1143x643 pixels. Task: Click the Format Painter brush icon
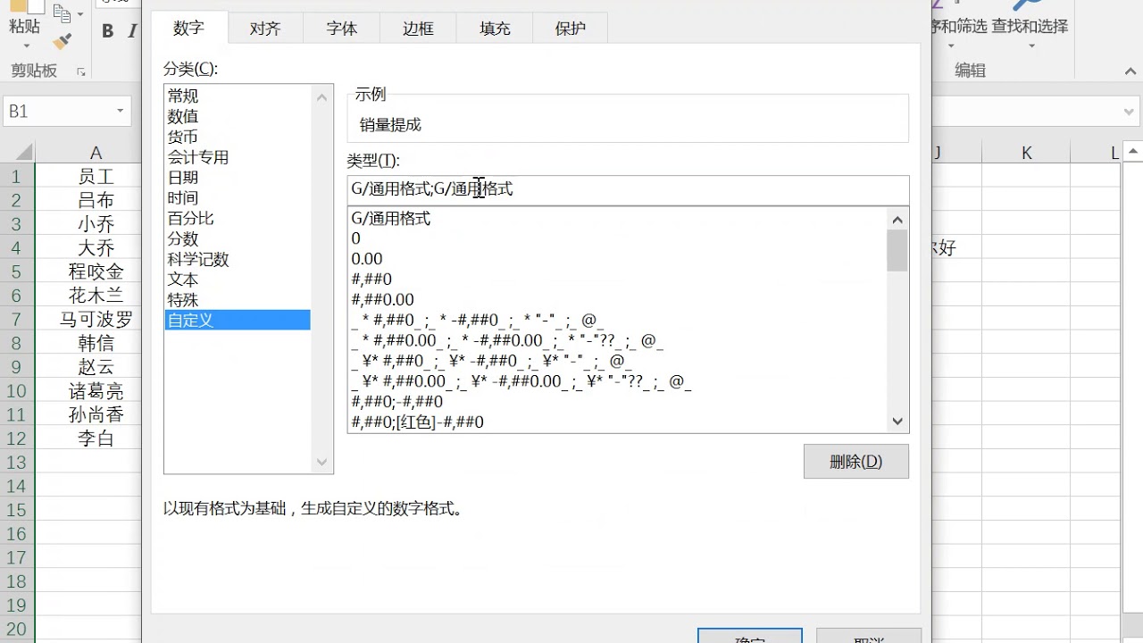[62, 41]
